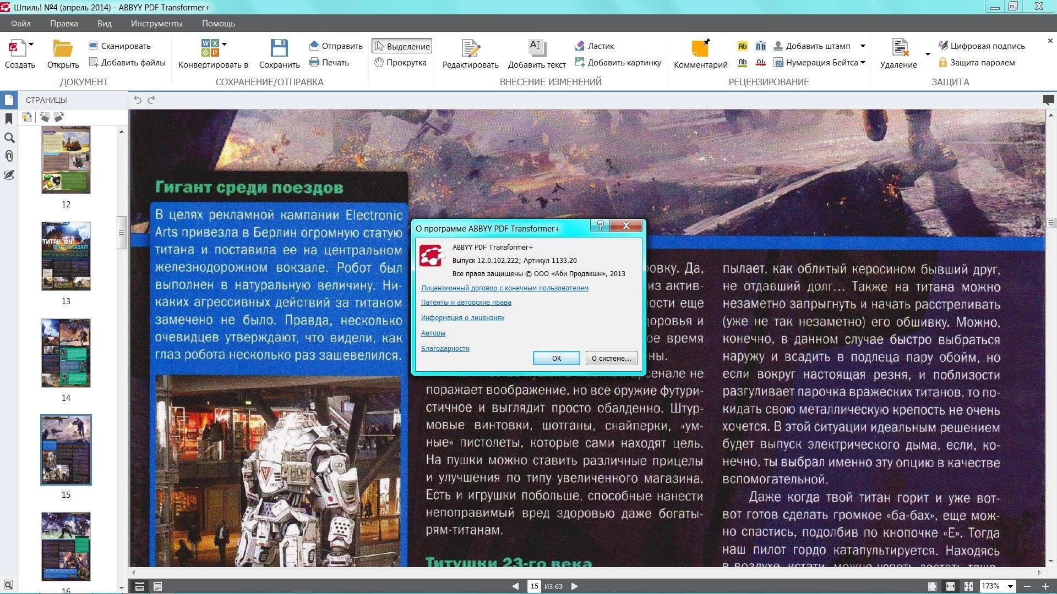Open the comments pane speech-bubble icon
This screenshot has width=1057, height=594.
coord(1048,100)
